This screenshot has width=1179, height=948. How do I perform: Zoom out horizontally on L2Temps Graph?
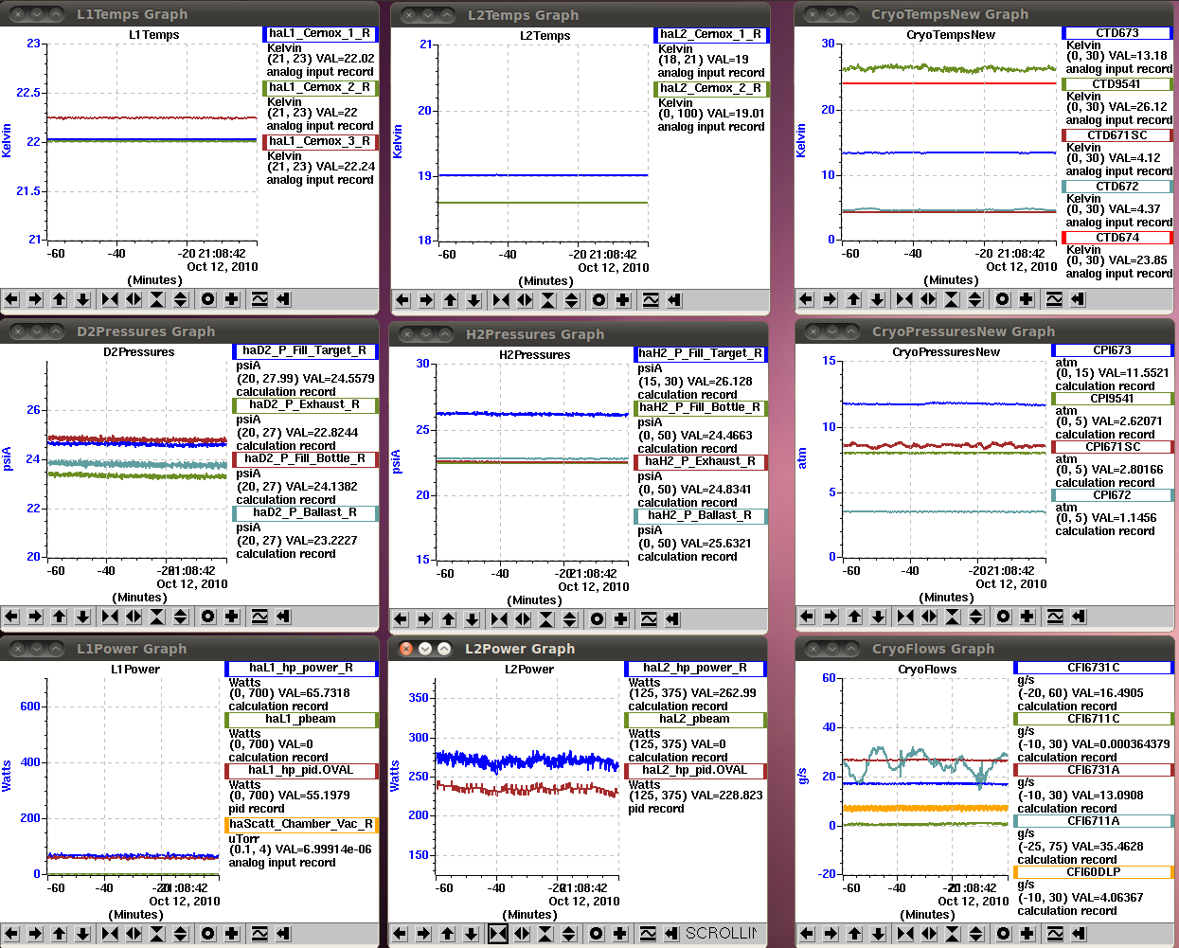pos(525,300)
